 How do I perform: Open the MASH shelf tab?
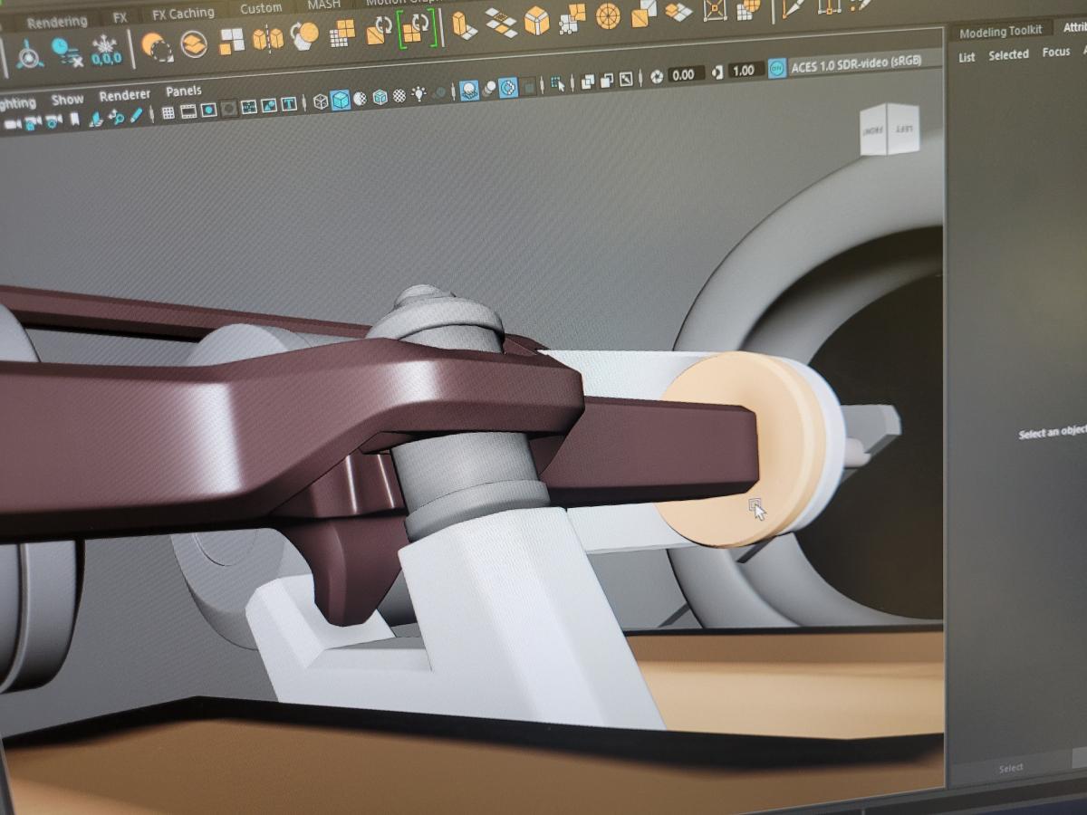click(323, 5)
